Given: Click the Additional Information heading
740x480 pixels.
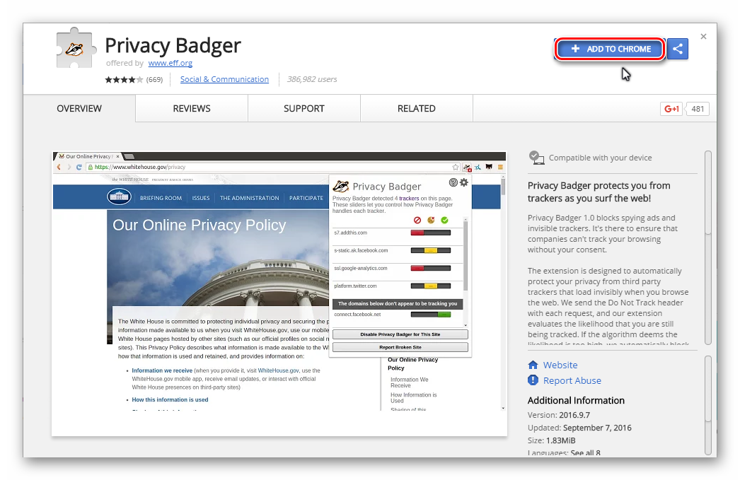Looking at the screenshot, I should tap(576, 400).
